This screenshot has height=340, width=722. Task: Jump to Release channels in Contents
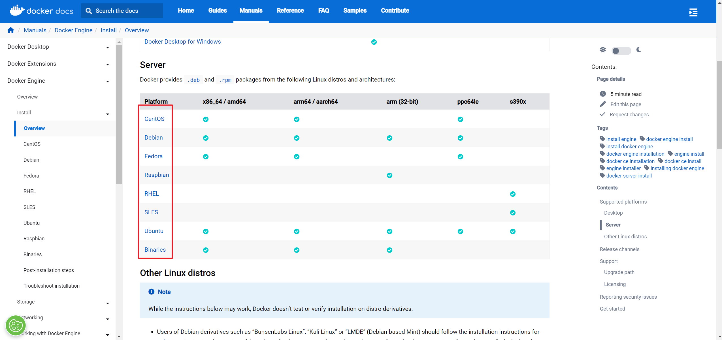[x=619, y=249]
